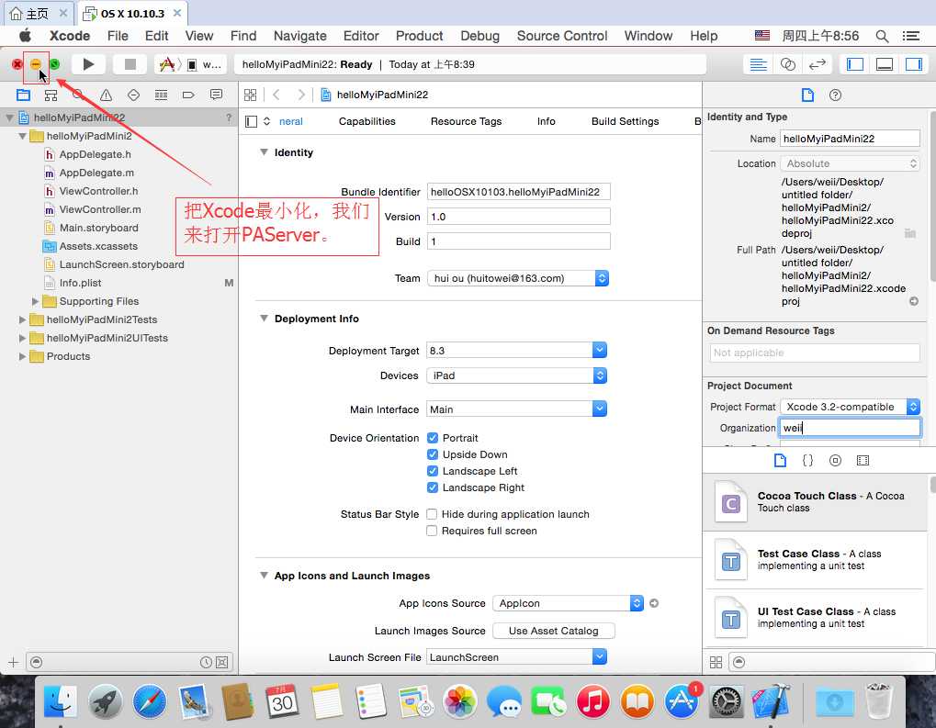Image resolution: width=936 pixels, height=728 pixels.
Task: Open the Source Control menu
Action: tap(562, 36)
